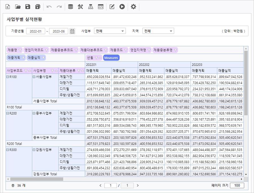Screen dimensions: 254x193
Task: Open the hierarchy structure icon
Action: click(90, 7)
